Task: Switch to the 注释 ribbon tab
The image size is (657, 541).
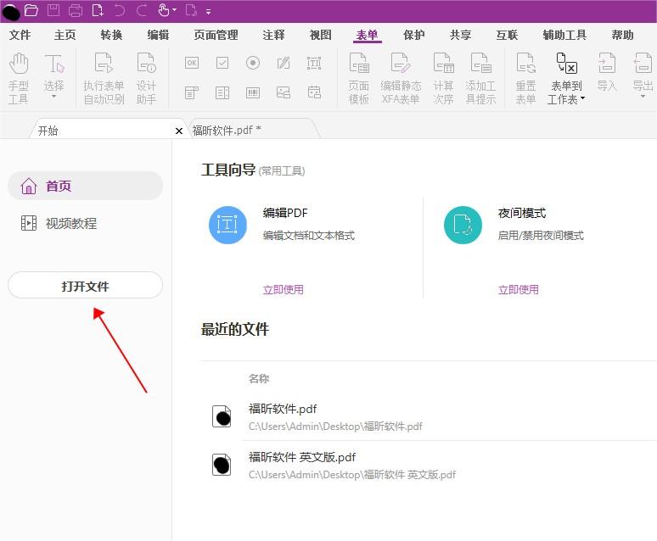Action: pyautogui.click(x=273, y=35)
